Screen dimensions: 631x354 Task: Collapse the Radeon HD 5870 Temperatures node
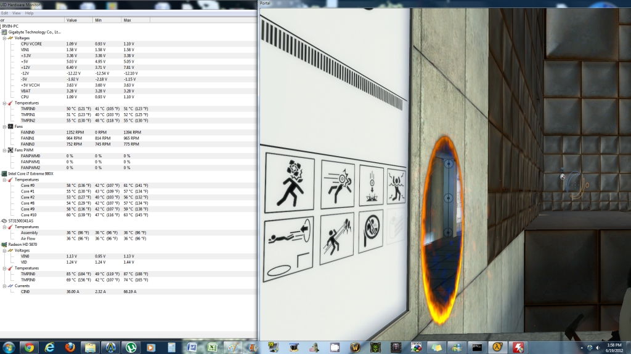point(4,268)
